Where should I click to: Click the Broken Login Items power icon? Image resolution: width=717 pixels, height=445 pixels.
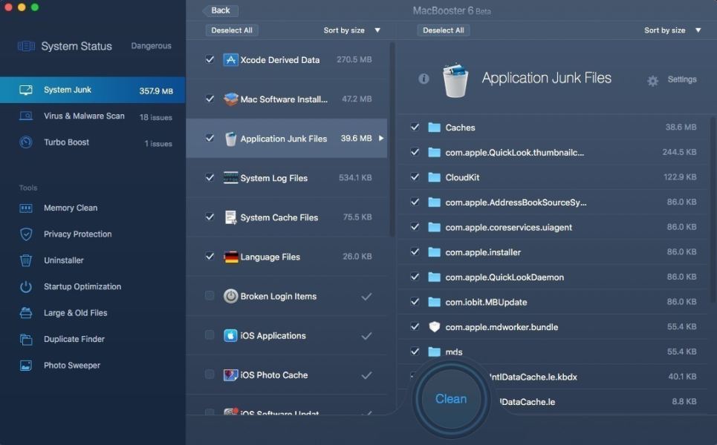(230, 296)
